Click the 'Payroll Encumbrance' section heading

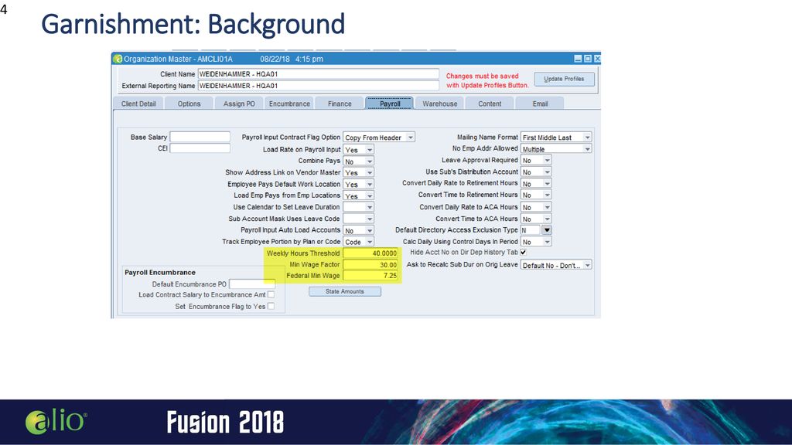pyautogui.click(x=160, y=273)
